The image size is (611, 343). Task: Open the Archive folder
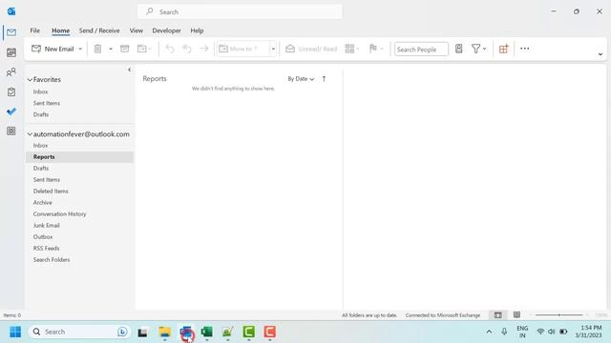coord(42,203)
